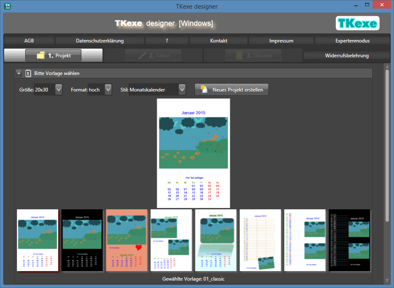Click the Gewählte Vorlage: 01_classic text
This screenshot has width=394, height=288.
(x=193, y=279)
